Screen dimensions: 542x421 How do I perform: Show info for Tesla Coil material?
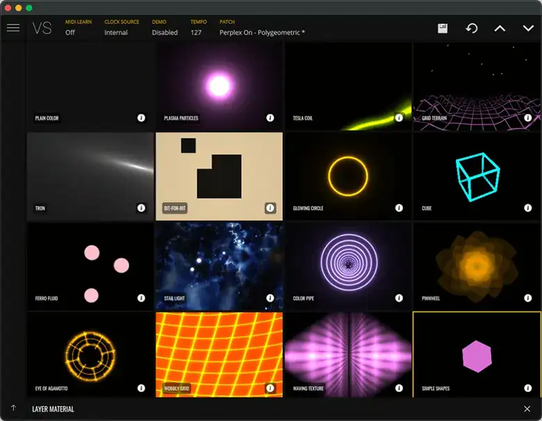399,118
